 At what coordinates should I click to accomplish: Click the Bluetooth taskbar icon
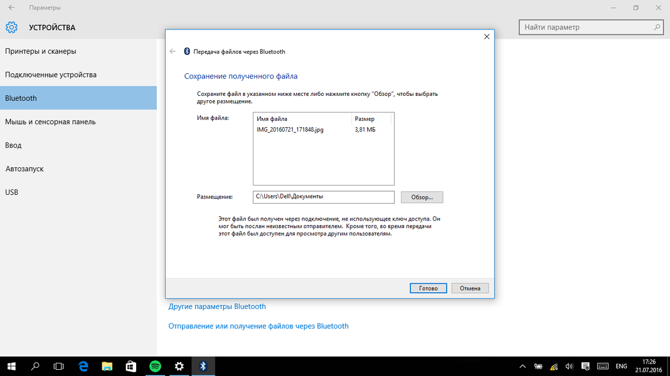(x=203, y=366)
